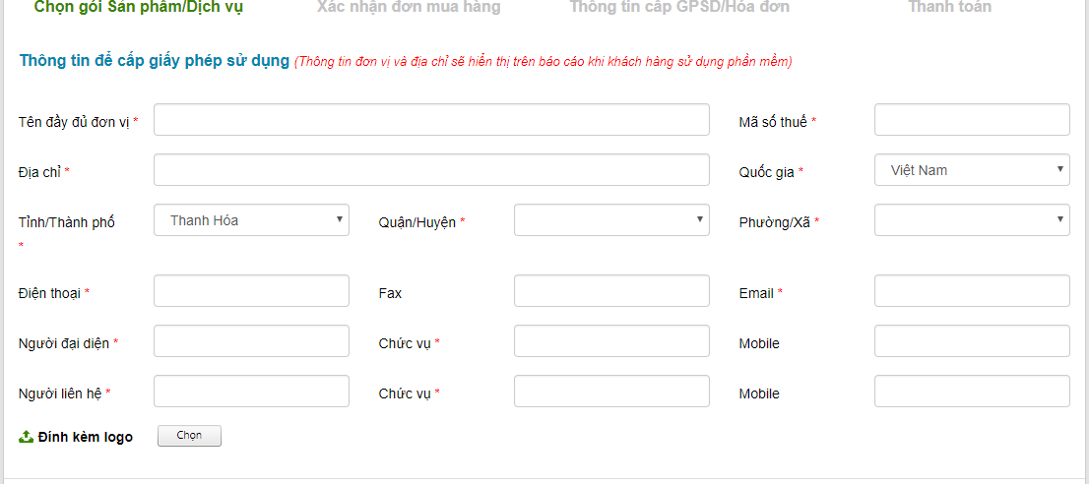Click the Chọn button to attach logo
The image size is (1089, 484).
190,436
